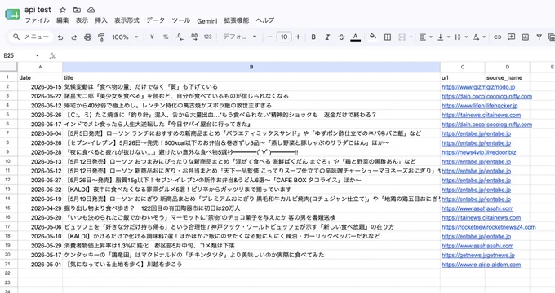This screenshot has width=555, height=293.
Task: Open the livedoor.biz link in row 9
Action: [501, 152]
